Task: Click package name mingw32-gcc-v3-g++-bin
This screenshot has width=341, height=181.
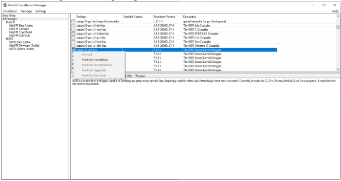Action: (x=91, y=37)
